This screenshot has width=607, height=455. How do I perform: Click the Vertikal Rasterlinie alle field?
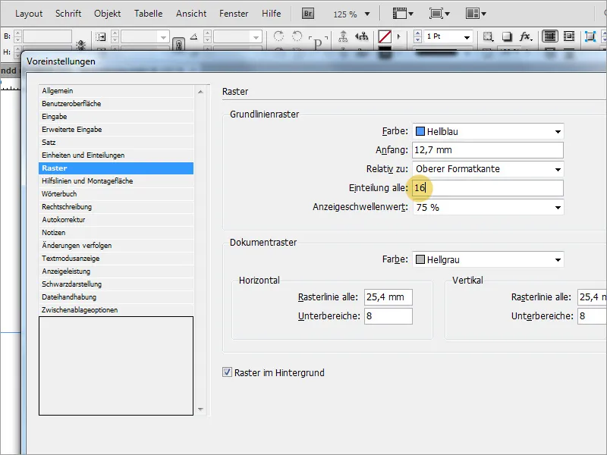coord(593,297)
